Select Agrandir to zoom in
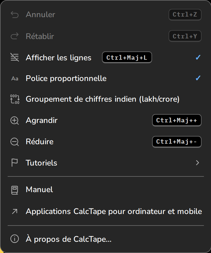This screenshot has height=253, width=211. [105, 120]
